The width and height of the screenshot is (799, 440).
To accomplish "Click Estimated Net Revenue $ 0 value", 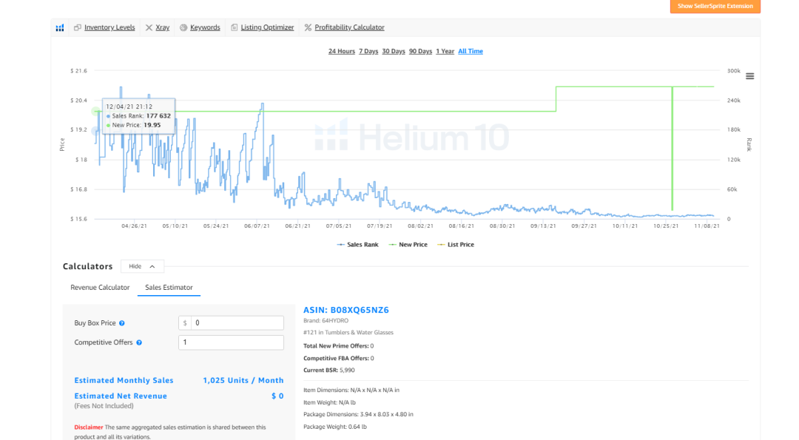I will tap(277, 396).
